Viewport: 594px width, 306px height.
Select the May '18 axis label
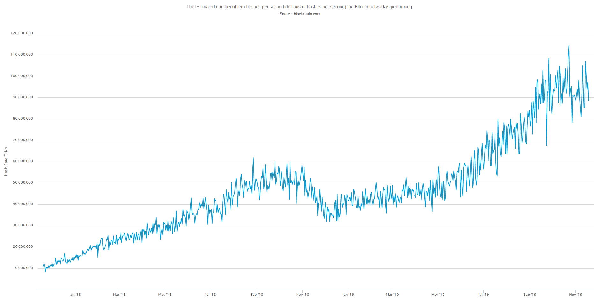[x=165, y=295]
